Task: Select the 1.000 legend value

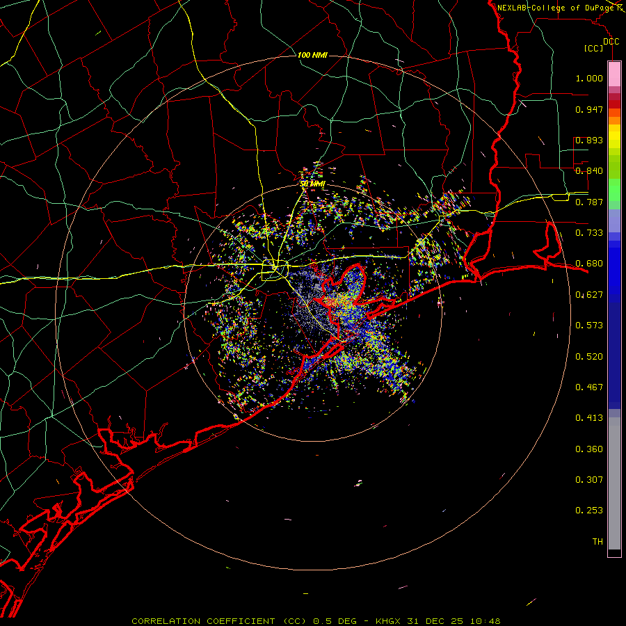Action: [x=589, y=78]
